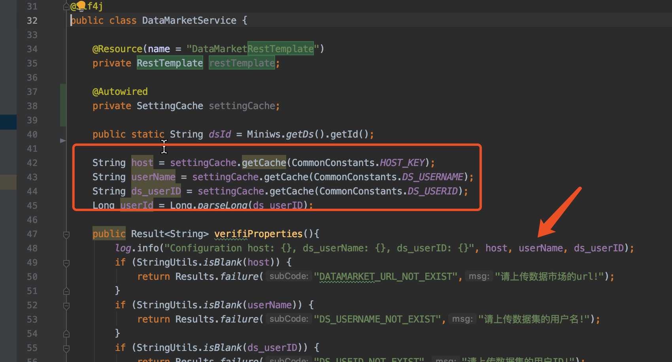Click the subCode: parameter hint on line 50
Screen dimensions: 672x362
[289, 277]
